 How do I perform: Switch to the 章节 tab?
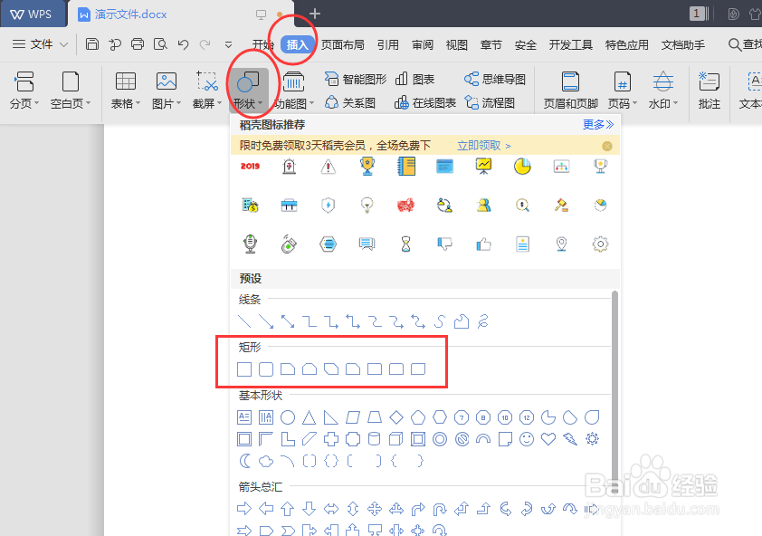pyautogui.click(x=491, y=44)
